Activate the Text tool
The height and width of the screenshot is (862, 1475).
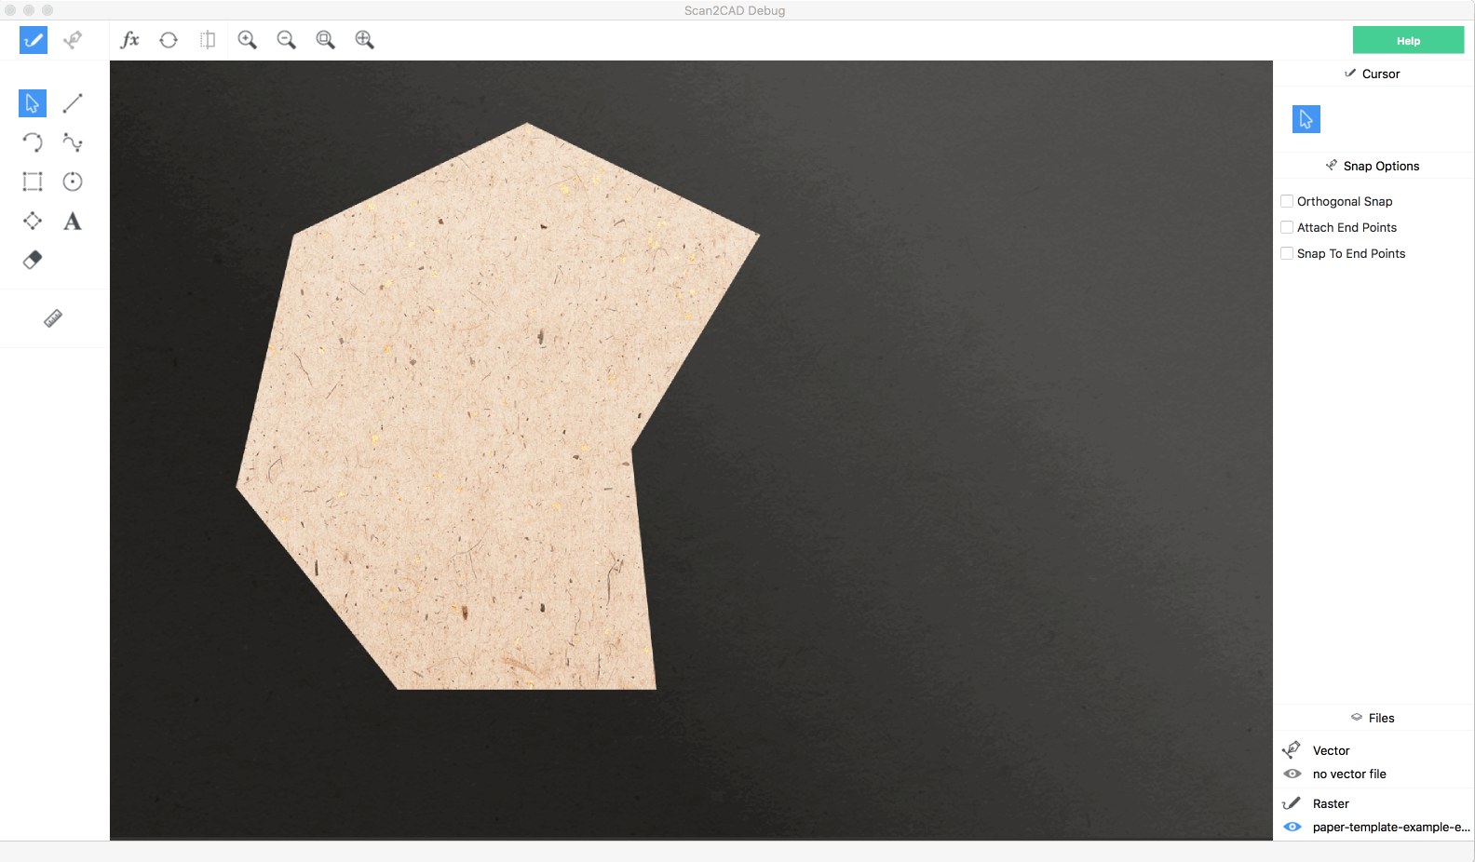[73, 222]
